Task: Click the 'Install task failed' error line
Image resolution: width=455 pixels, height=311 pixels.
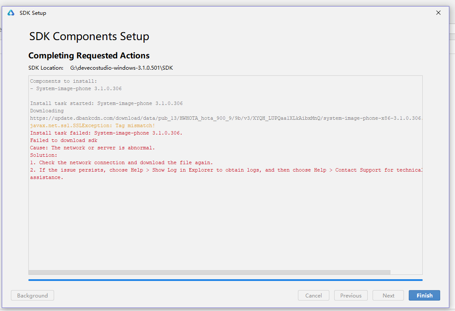Action: tap(106, 133)
